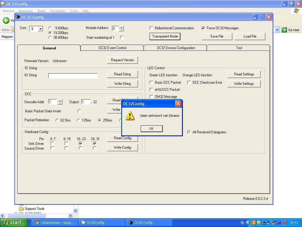
Task: Enable the Bidirectional Communication checkbox
Action: pos(152,28)
